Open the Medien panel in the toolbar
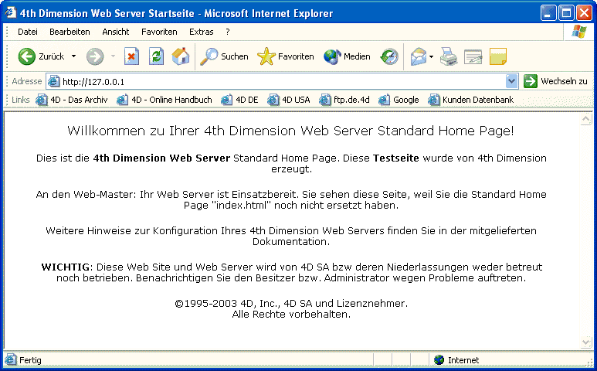The image size is (597, 371). click(347, 56)
